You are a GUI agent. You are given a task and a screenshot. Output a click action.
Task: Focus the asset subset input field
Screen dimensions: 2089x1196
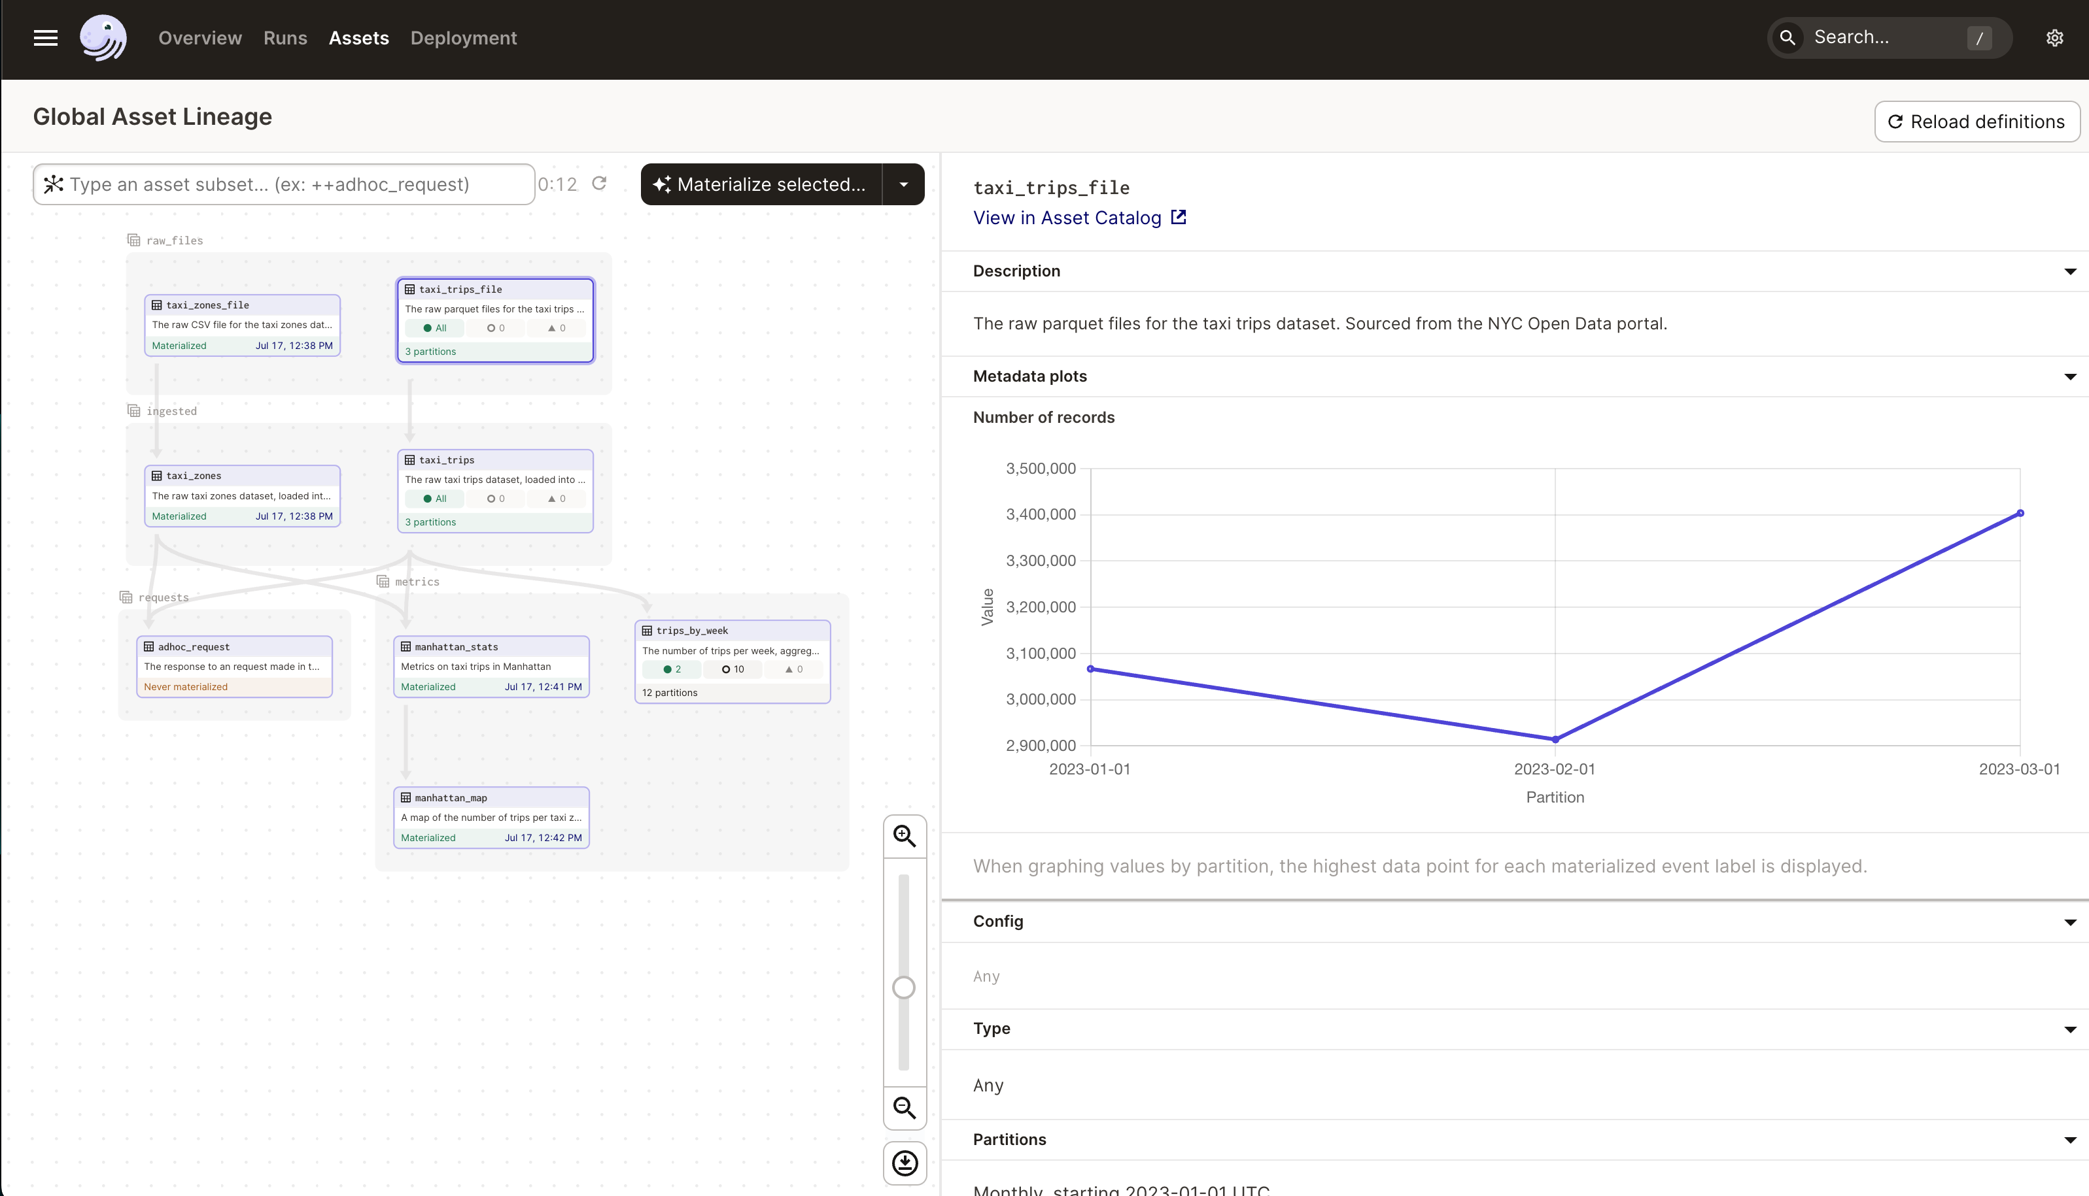coord(283,184)
